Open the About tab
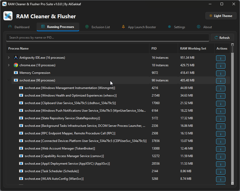Viewport: 240px width, 191px height. pyautogui.click(x=205, y=27)
